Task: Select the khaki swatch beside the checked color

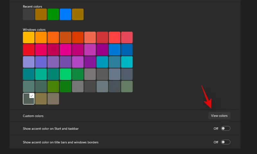Action: (x=41, y=99)
